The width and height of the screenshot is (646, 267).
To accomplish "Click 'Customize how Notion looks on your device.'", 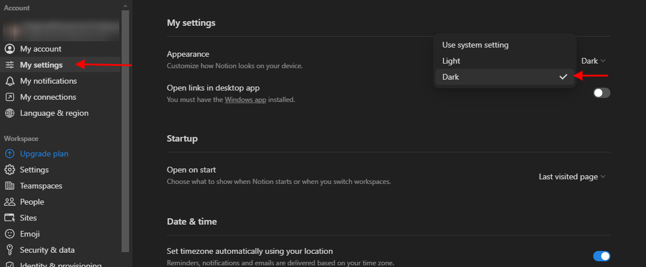I will coord(235,66).
